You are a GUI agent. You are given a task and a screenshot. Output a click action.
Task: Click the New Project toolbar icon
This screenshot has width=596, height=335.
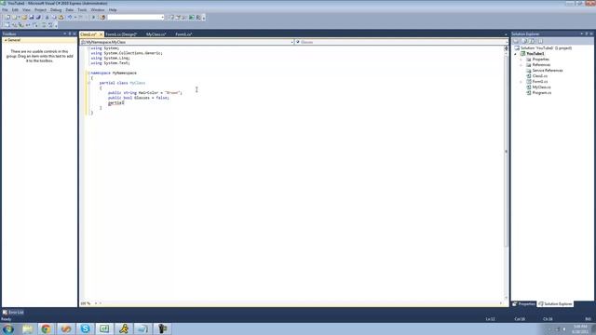[7, 18]
